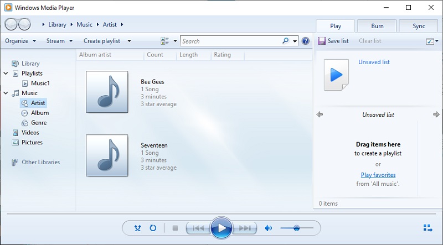
Task: Select Other Libraries in navigation pane
Action: pos(40,162)
